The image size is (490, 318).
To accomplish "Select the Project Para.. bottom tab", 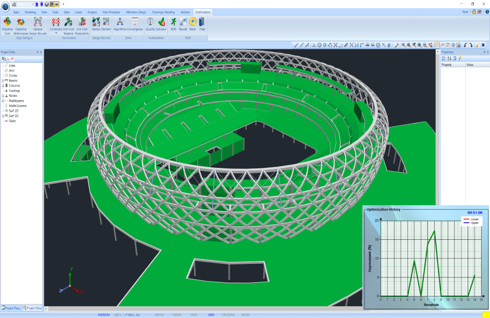I will click(11, 308).
